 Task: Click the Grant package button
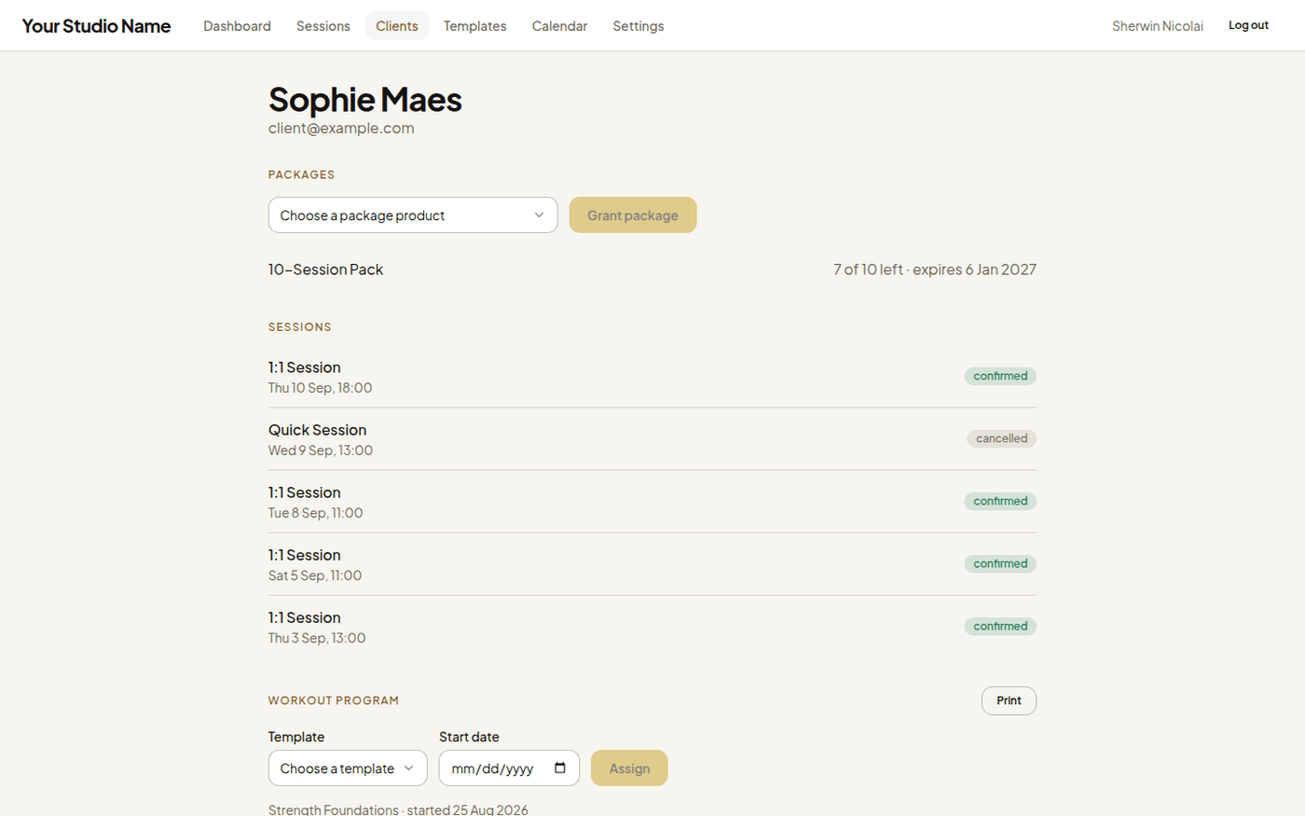[633, 215]
